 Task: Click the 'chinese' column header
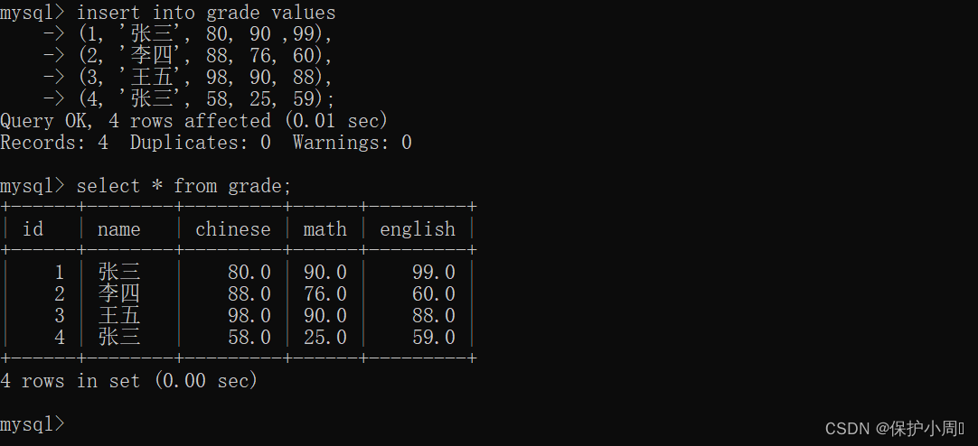232,229
